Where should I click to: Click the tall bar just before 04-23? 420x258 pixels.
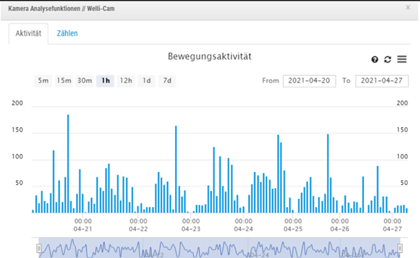(176, 169)
